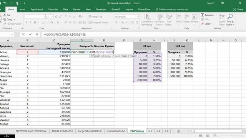Switch to Page Layout view icon
The width and height of the screenshot is (246, 138).
coord(208,136)
